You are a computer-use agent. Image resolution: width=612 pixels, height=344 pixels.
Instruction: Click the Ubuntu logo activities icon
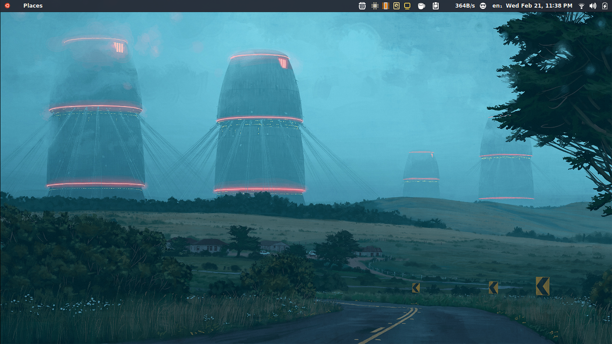pos(7,6)
